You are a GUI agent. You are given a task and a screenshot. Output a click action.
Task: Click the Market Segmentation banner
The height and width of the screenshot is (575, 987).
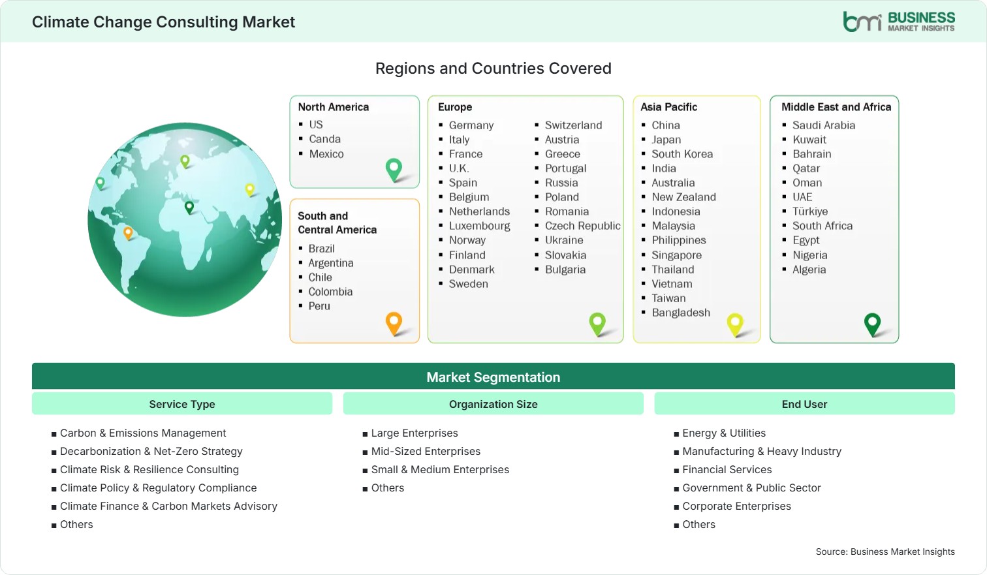(493, 377)
